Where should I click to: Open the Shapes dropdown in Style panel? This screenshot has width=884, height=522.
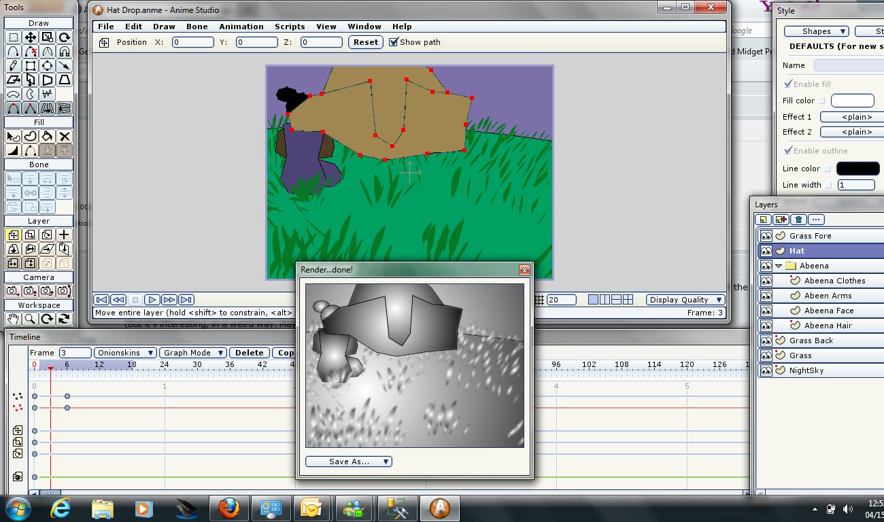(x=816, y=31)
